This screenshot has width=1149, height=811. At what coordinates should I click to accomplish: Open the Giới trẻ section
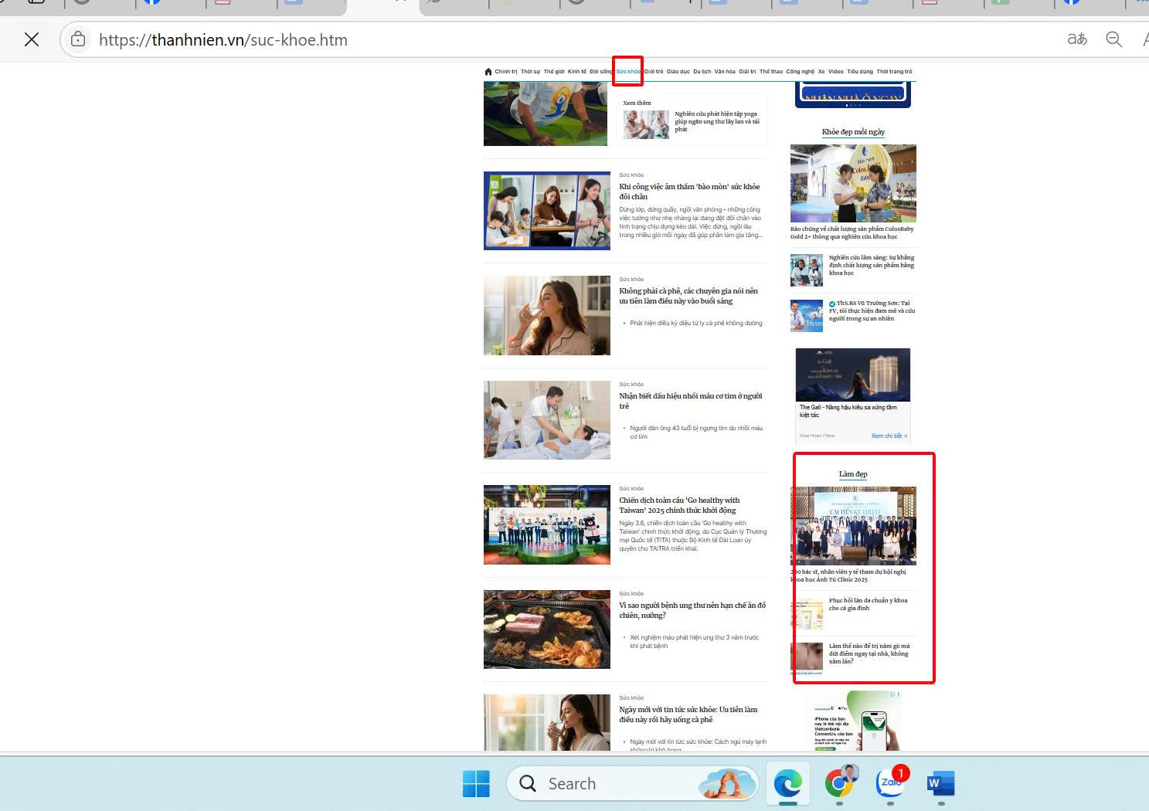pyautogui.click(x=654, y=72)
